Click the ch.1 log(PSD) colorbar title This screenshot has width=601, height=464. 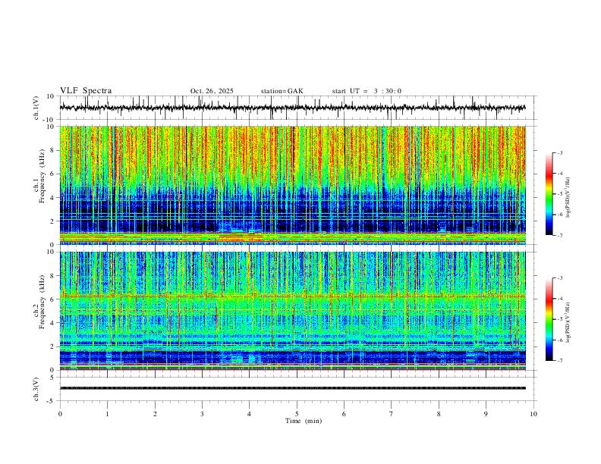pos(568,198)
